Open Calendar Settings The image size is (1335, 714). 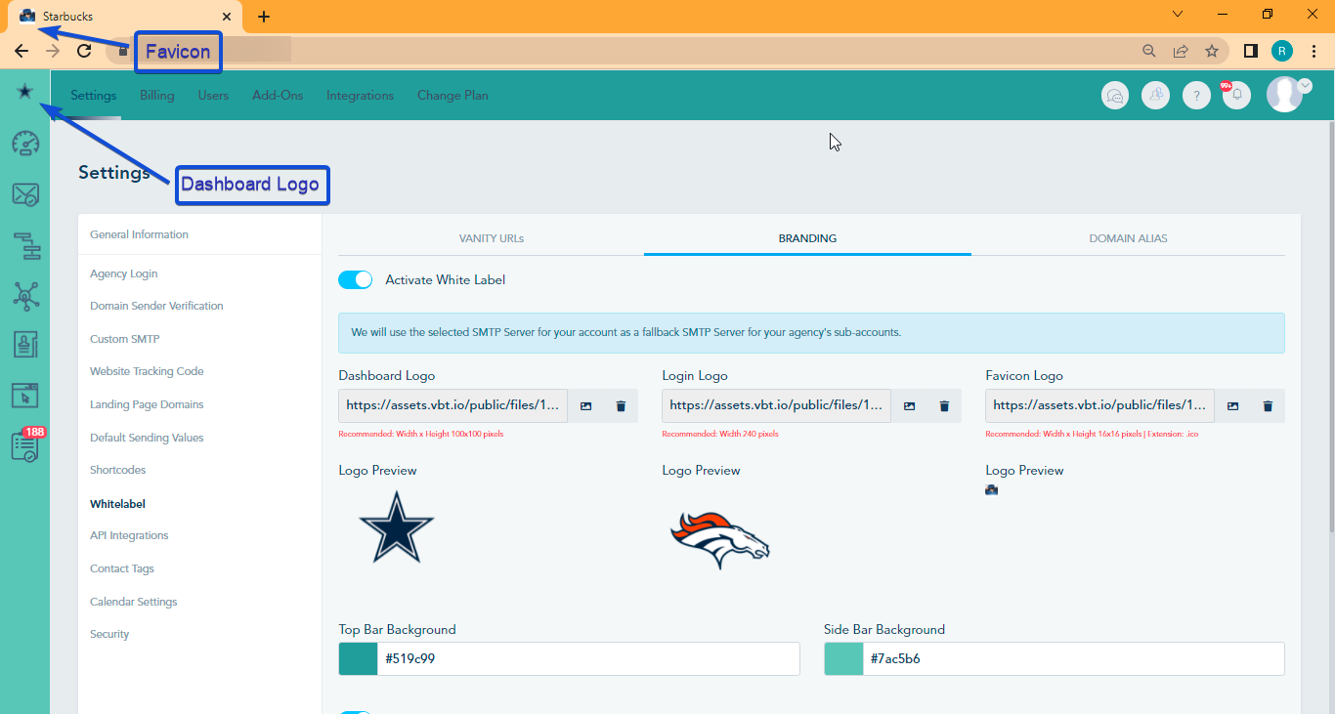click(134, 602)
